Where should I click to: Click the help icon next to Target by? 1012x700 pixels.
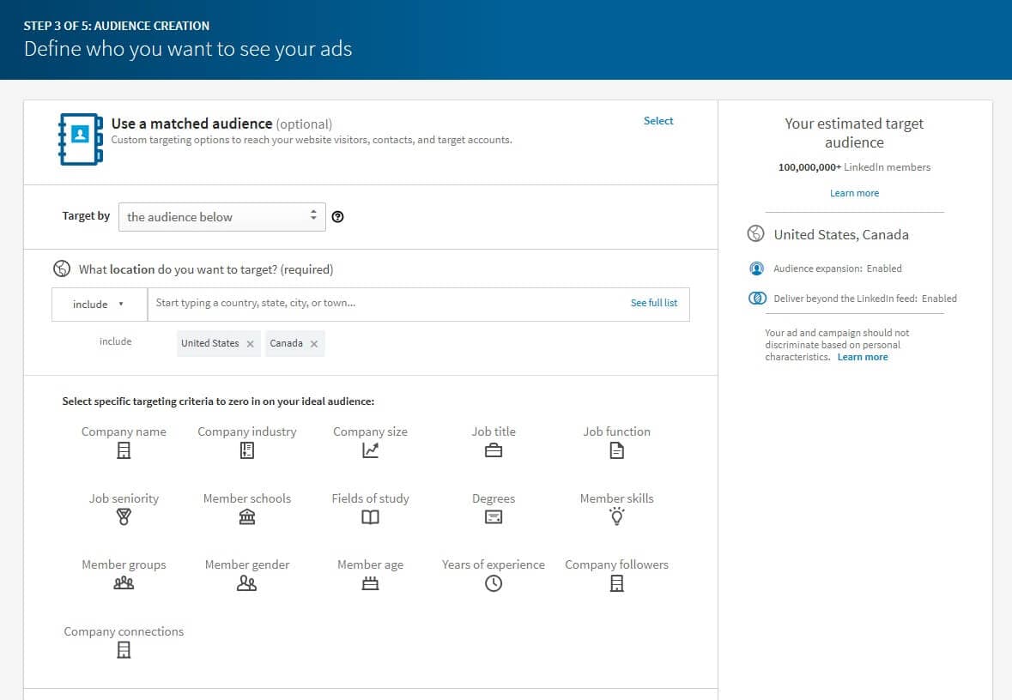click(337, 216)
